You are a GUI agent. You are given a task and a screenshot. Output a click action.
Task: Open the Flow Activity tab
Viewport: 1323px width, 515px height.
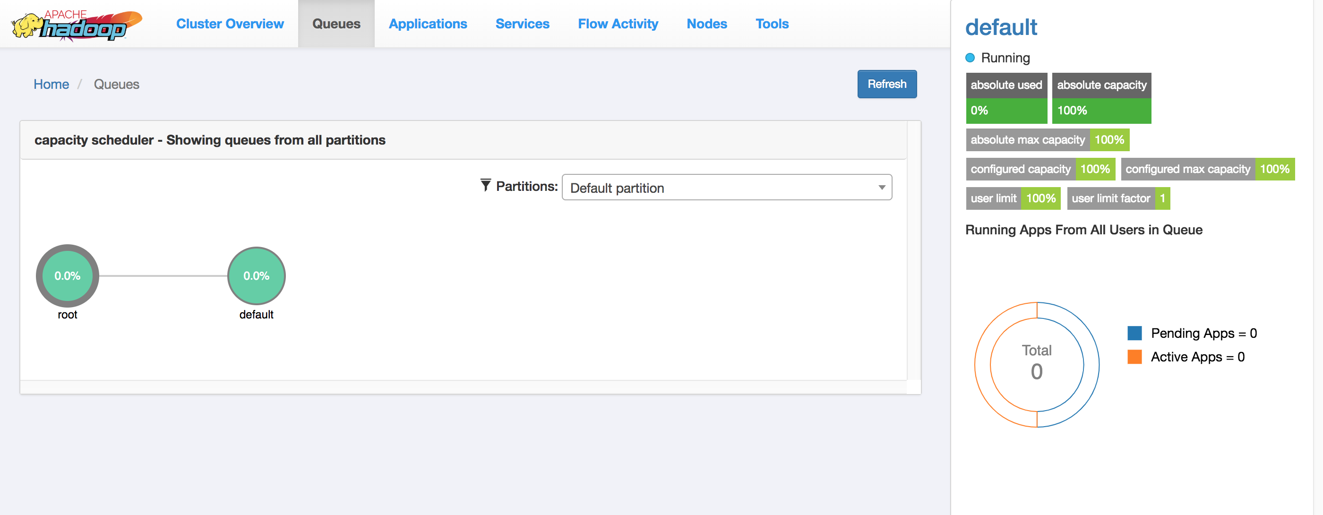(x=618, y=24)
